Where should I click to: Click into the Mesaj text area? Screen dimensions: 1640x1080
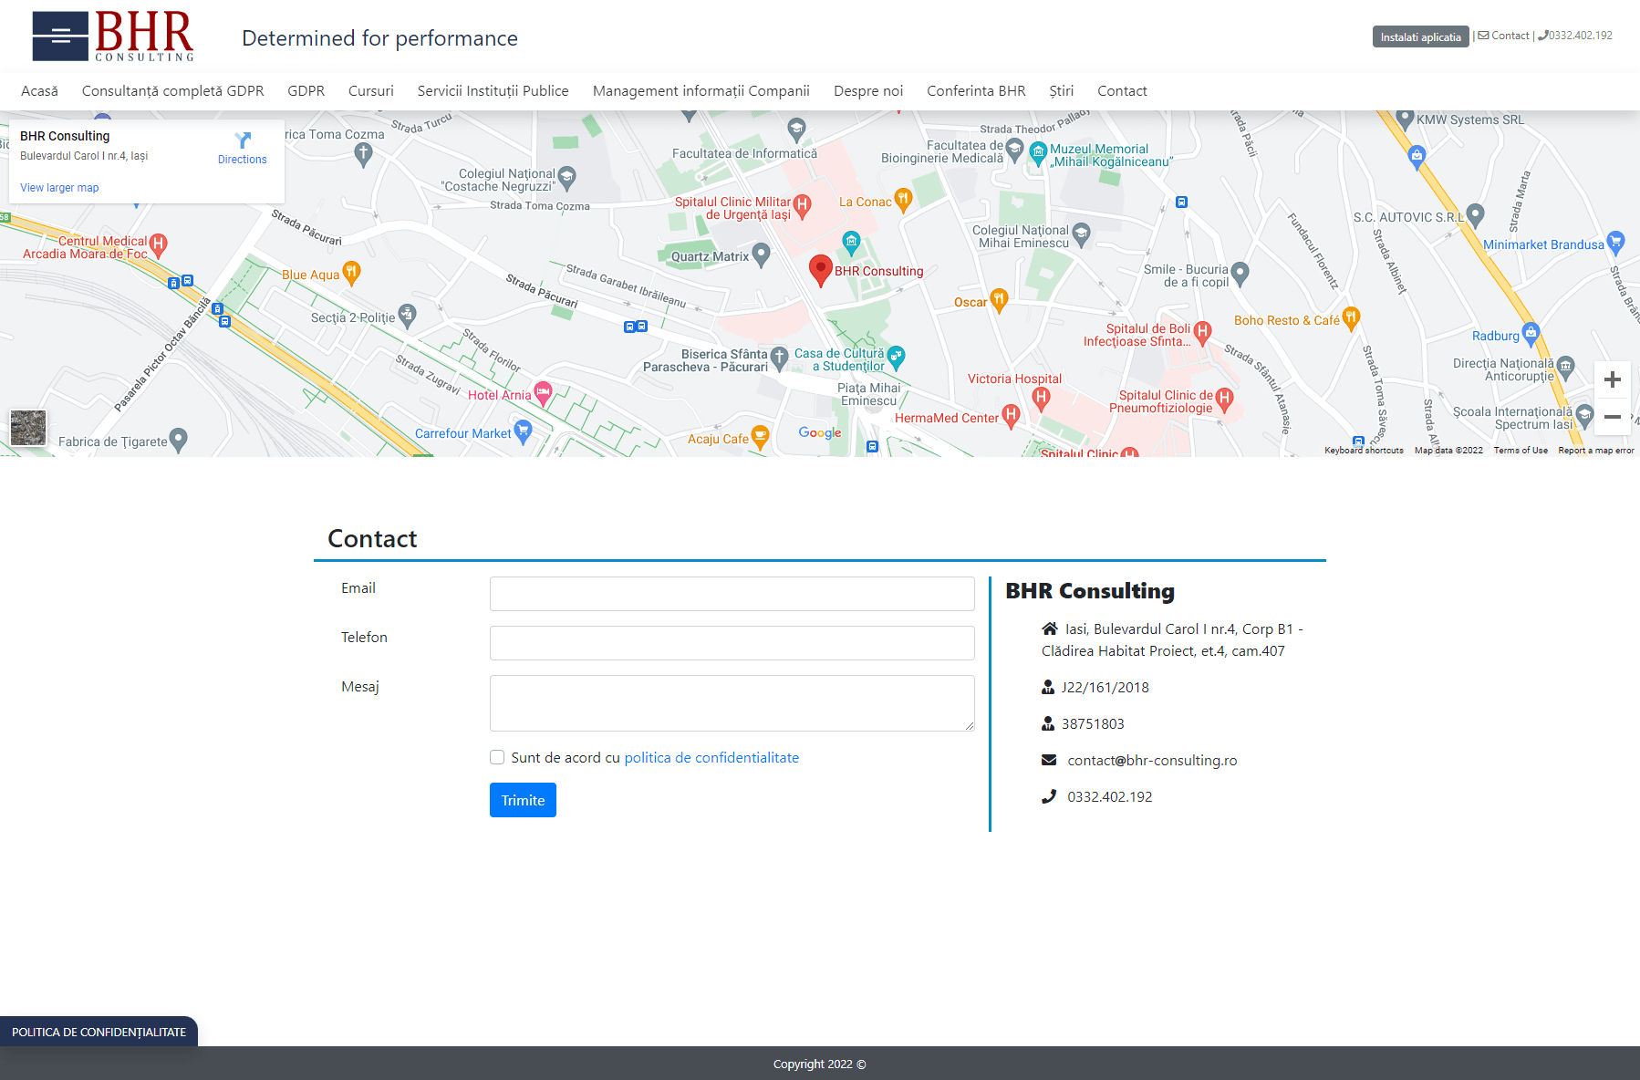coord(732,703)
